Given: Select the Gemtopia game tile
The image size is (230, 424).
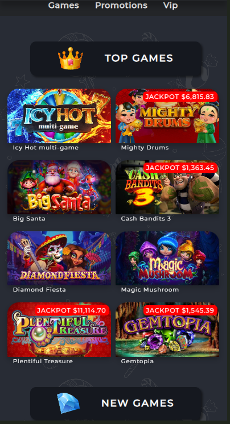Looking at the screenshot, I should 167,330.
